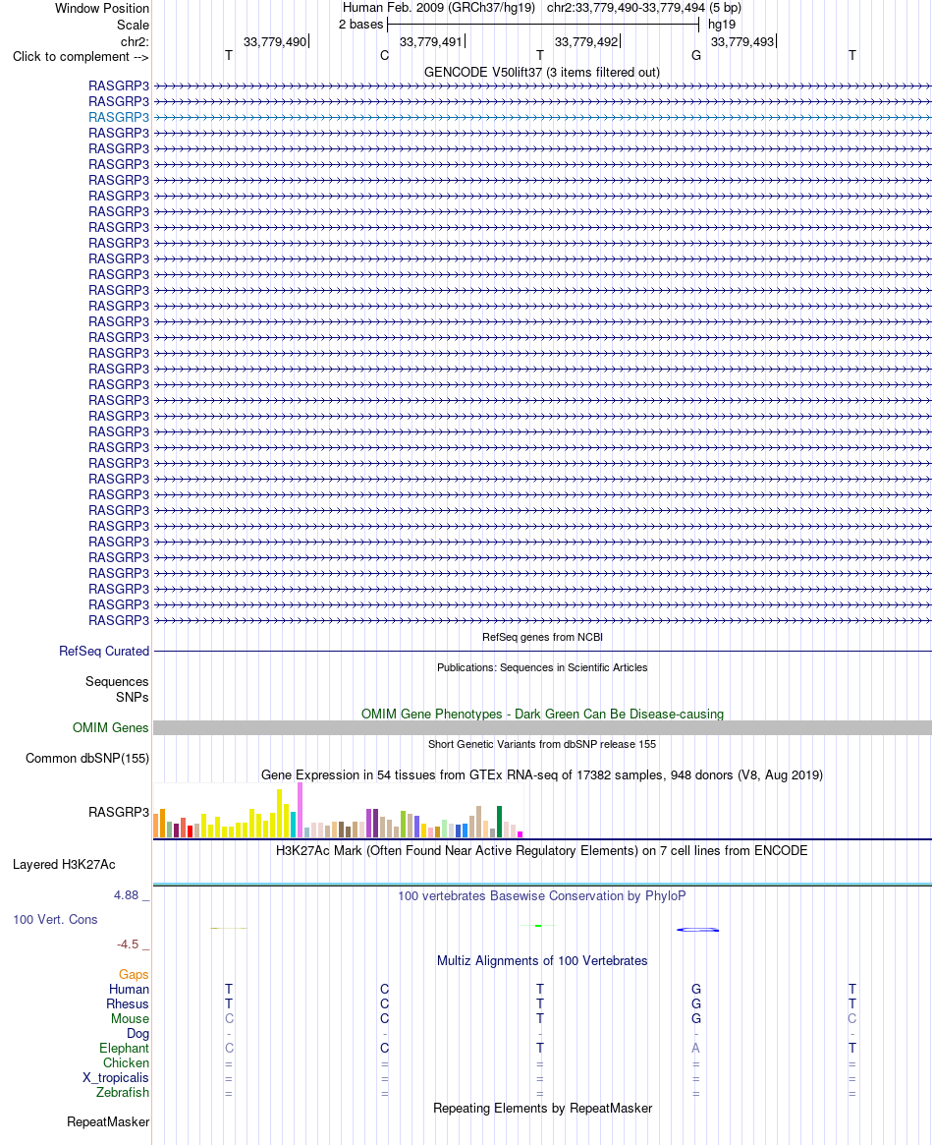Click the Sequences track label
The width and height of the screenshot is (933, 1145).
tap(117, 681)
